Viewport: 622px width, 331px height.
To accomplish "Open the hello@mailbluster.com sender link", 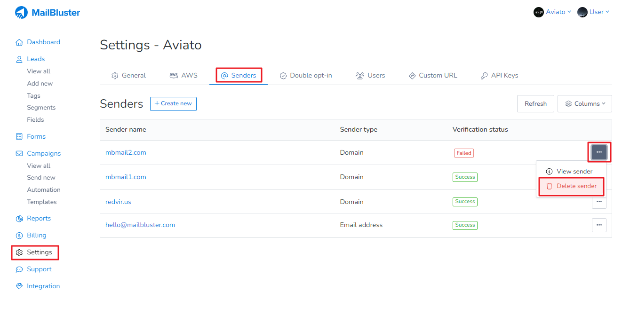I will [140, 225].
